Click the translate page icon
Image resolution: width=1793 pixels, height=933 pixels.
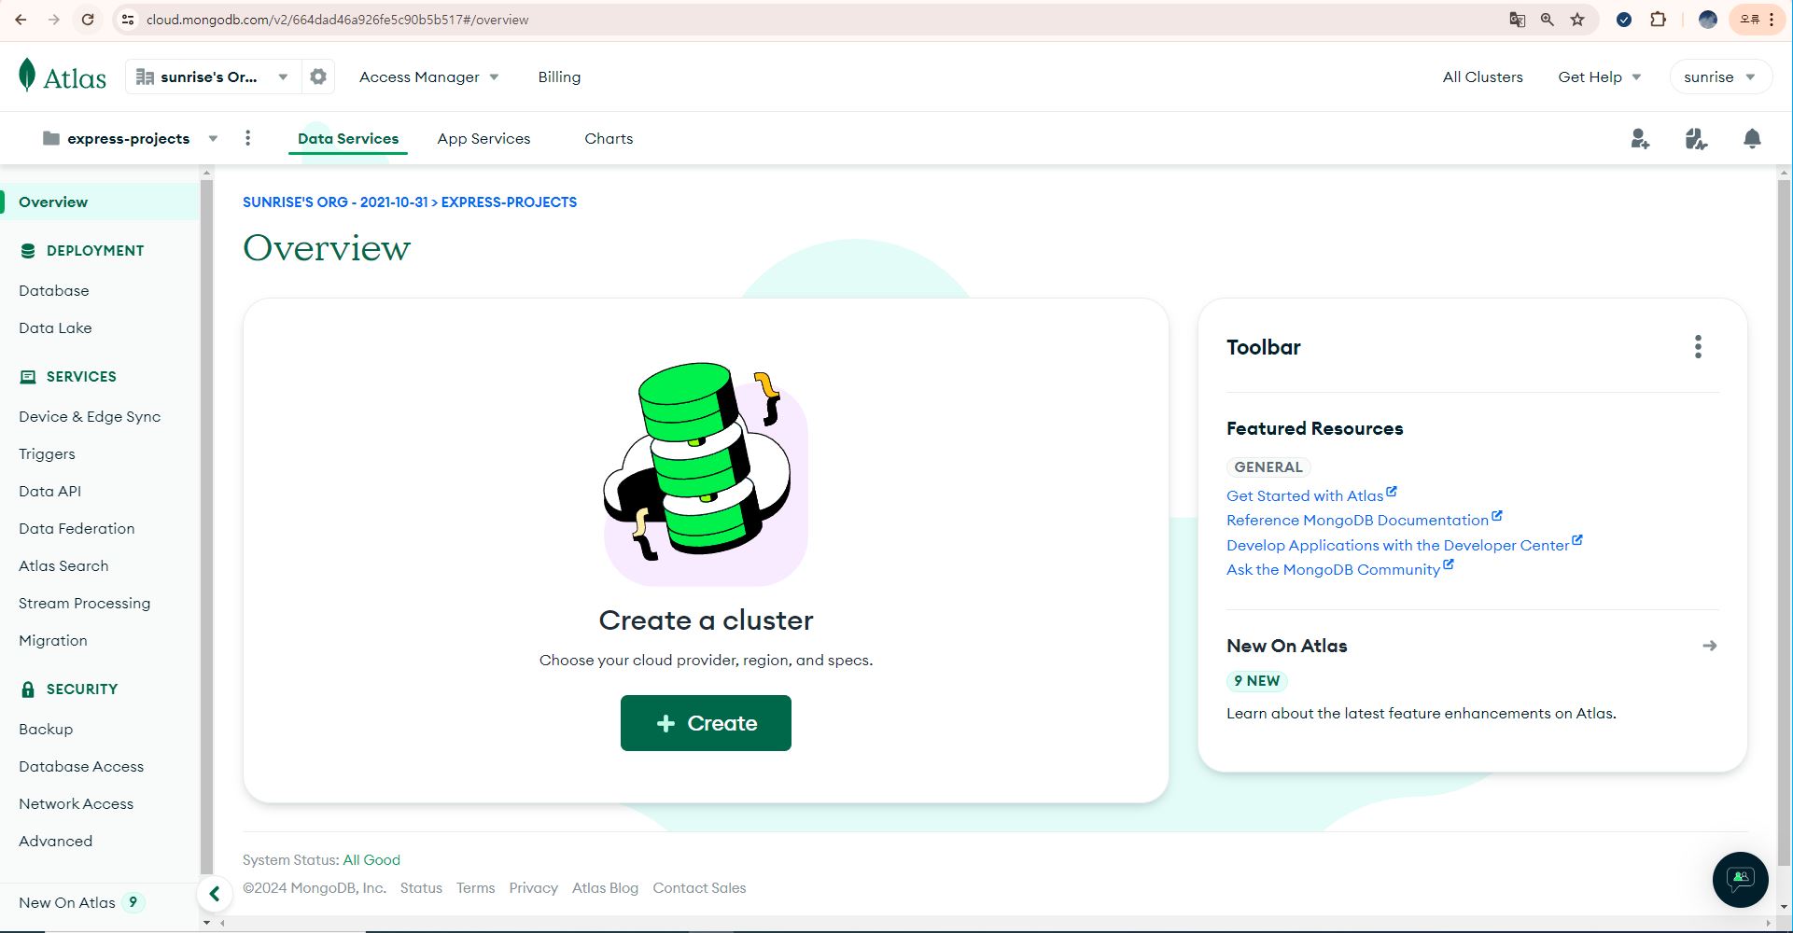click(1518, 19)
